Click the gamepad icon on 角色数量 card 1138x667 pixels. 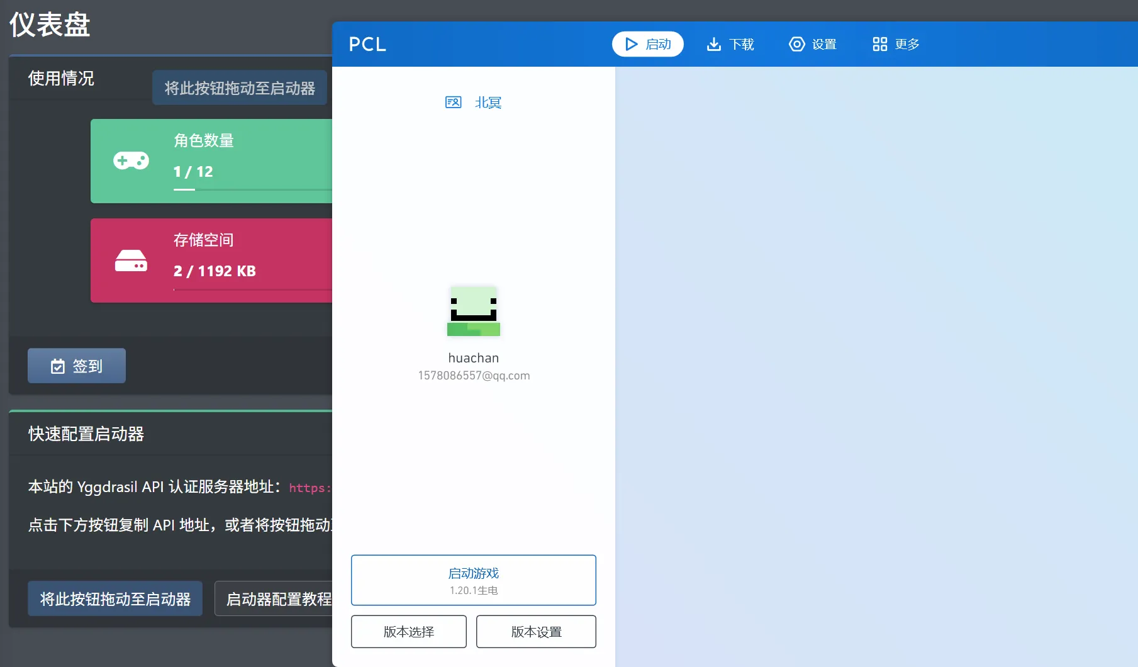131,161
